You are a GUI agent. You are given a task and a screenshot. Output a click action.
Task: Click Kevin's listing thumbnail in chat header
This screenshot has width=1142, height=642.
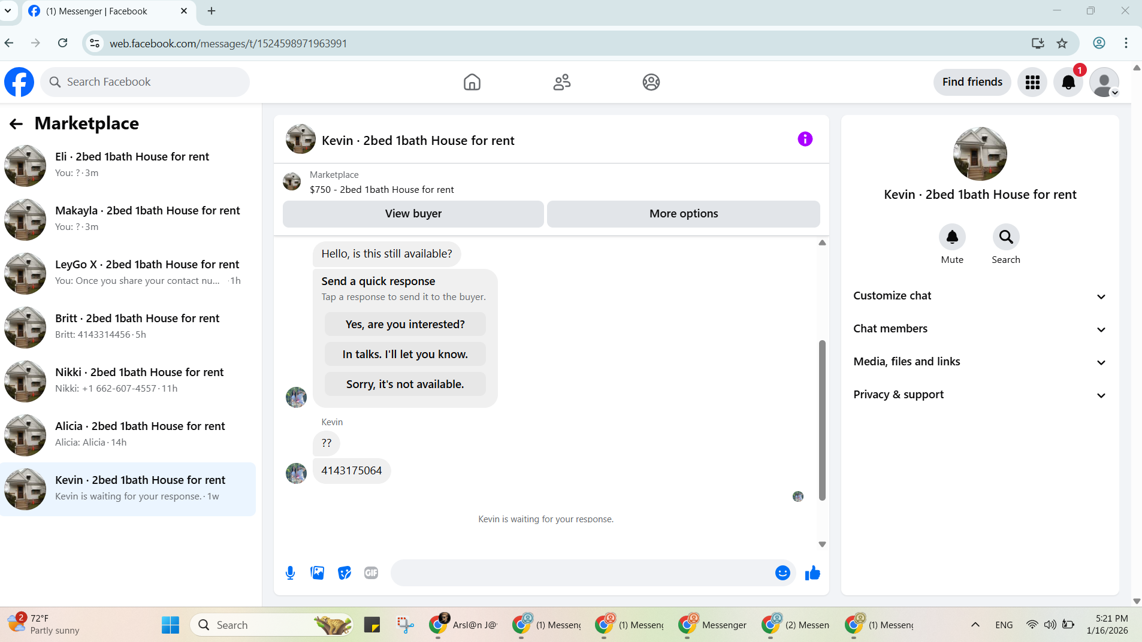(301, 140)
